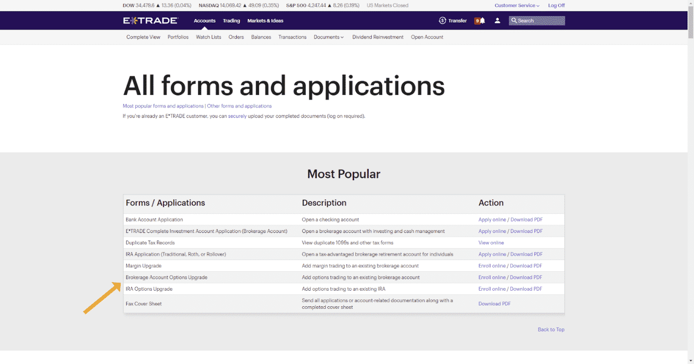Go to Portfolios
The width and height of the screenshot is (694, 364).
(178, 37)
